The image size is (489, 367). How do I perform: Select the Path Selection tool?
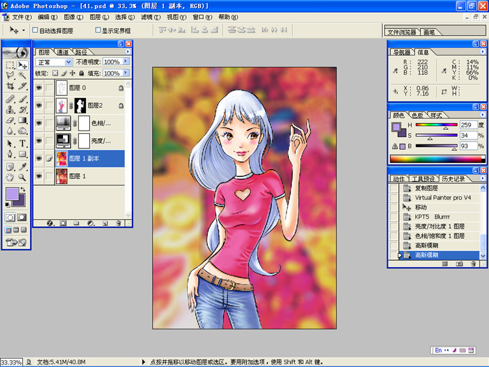pos(10,143)
